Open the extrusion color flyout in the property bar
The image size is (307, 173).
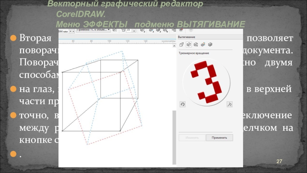(151, 30)
